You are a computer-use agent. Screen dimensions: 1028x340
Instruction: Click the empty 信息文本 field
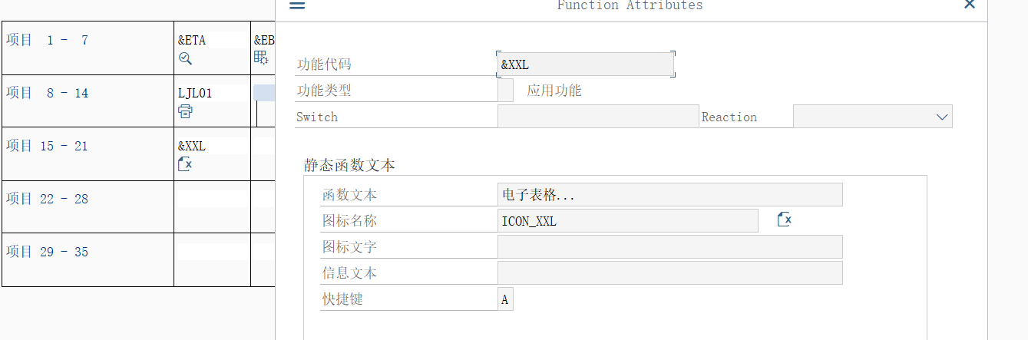[669, 273]
